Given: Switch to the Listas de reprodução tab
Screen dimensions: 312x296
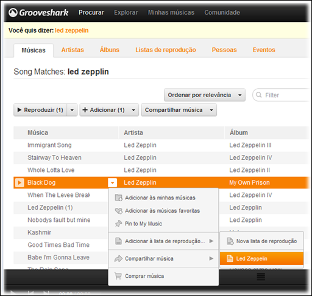Looking at the screenshot, I should point(166,50).
